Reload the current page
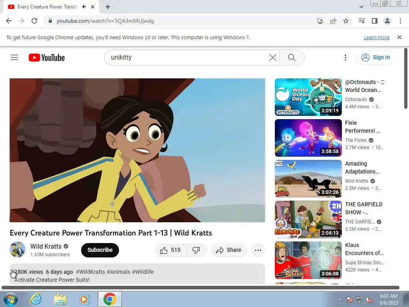 pos(34,21)
